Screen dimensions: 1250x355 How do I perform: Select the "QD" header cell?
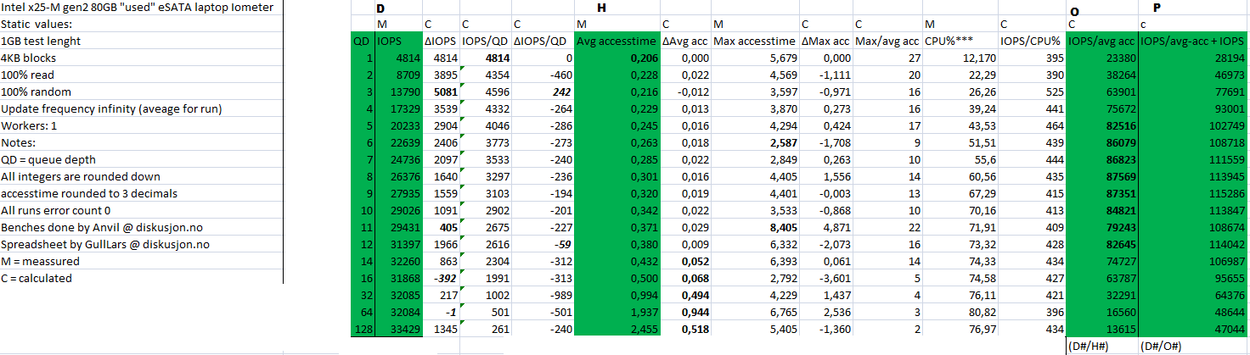click(362, 41)
